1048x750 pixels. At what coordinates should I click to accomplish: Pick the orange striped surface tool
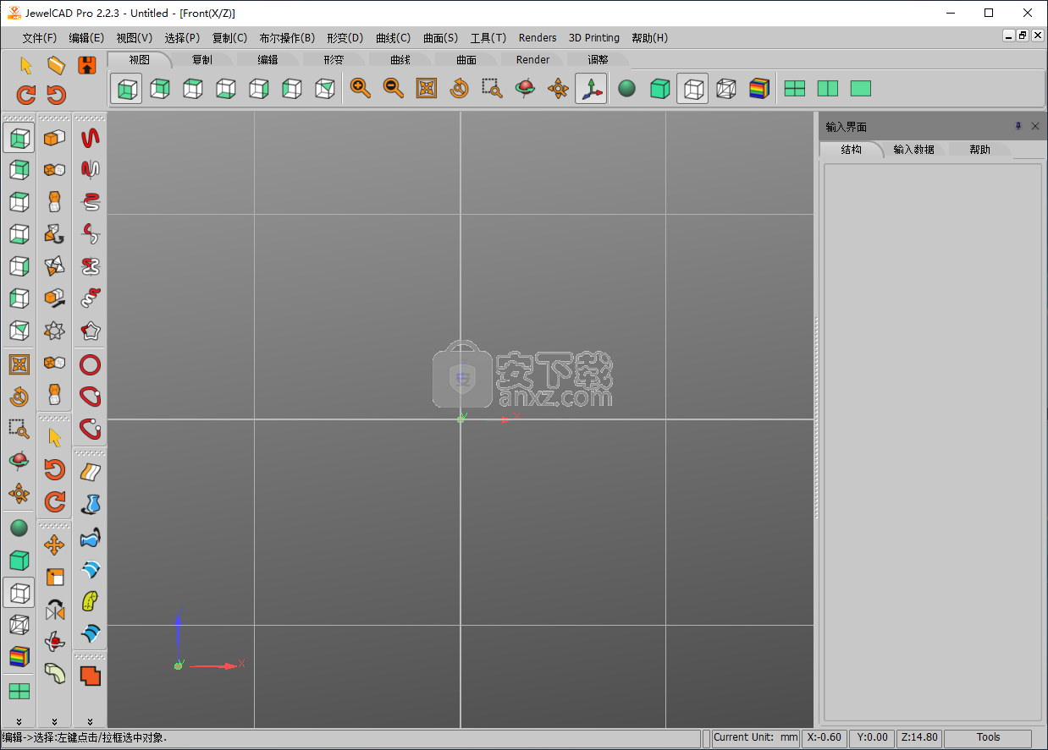91,473
